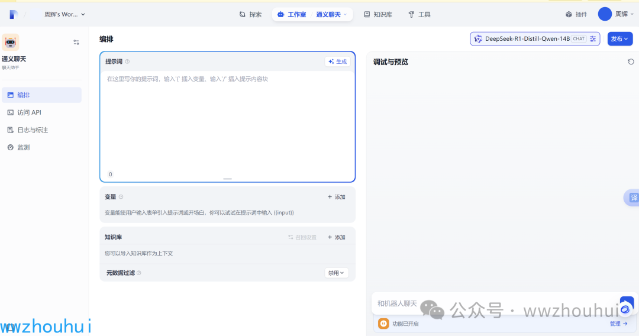This screenshot has height=336, width=639.
Task: Click the model parameter sliders icon
Action: coord(593,39)
